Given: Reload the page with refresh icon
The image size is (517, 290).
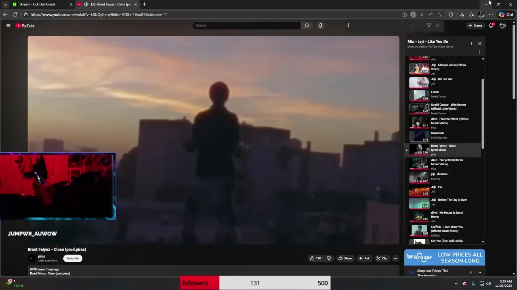Looking at the screenshot, I should (15, 14).
